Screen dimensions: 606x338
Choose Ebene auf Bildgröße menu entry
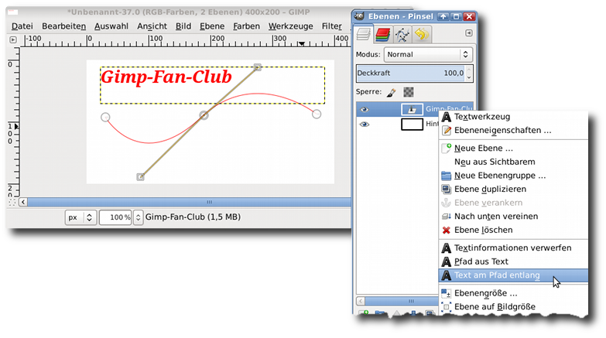click(513, 307)
